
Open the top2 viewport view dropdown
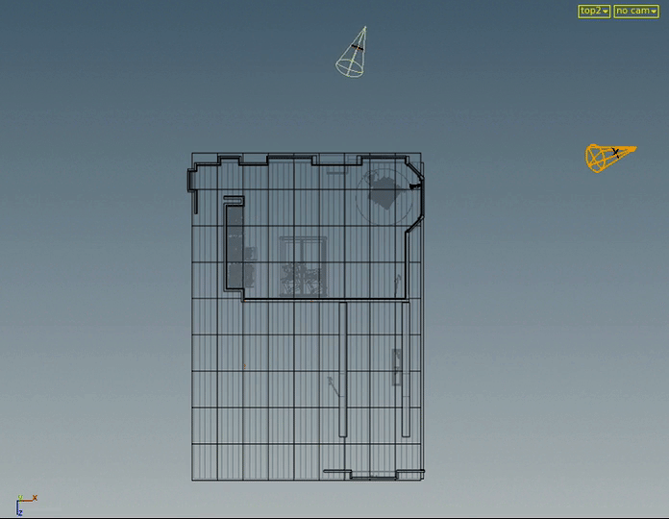[x=593, y=11]
